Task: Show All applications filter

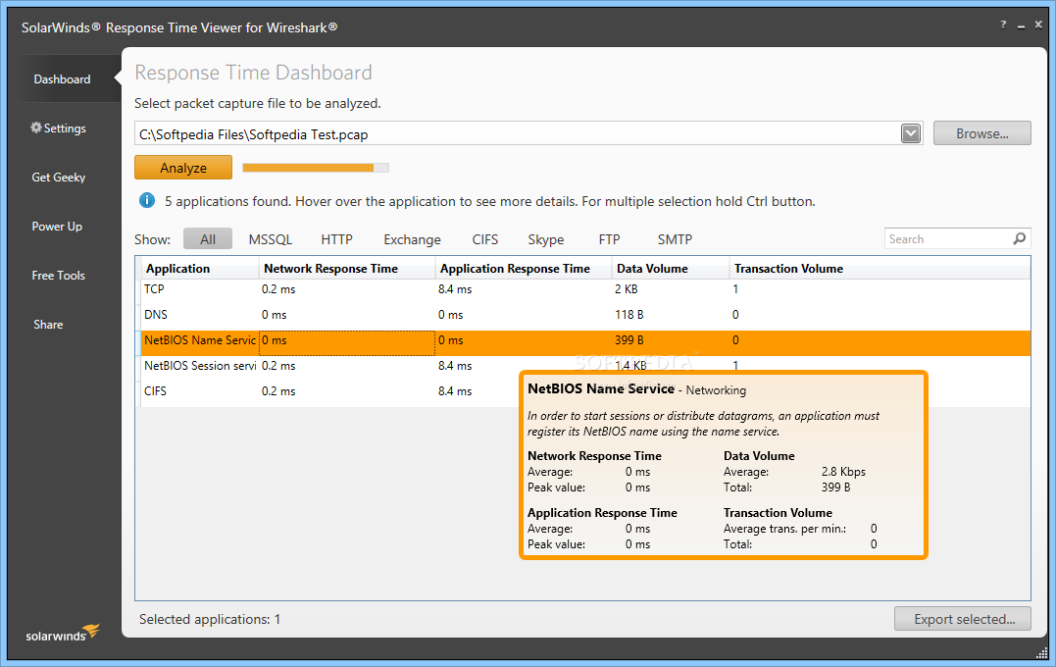Action: coord(208,239)
